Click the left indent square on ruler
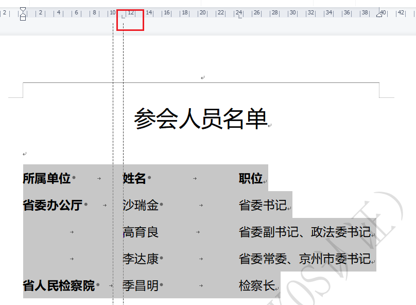This screenshot has width=416, height=305. 23,19
